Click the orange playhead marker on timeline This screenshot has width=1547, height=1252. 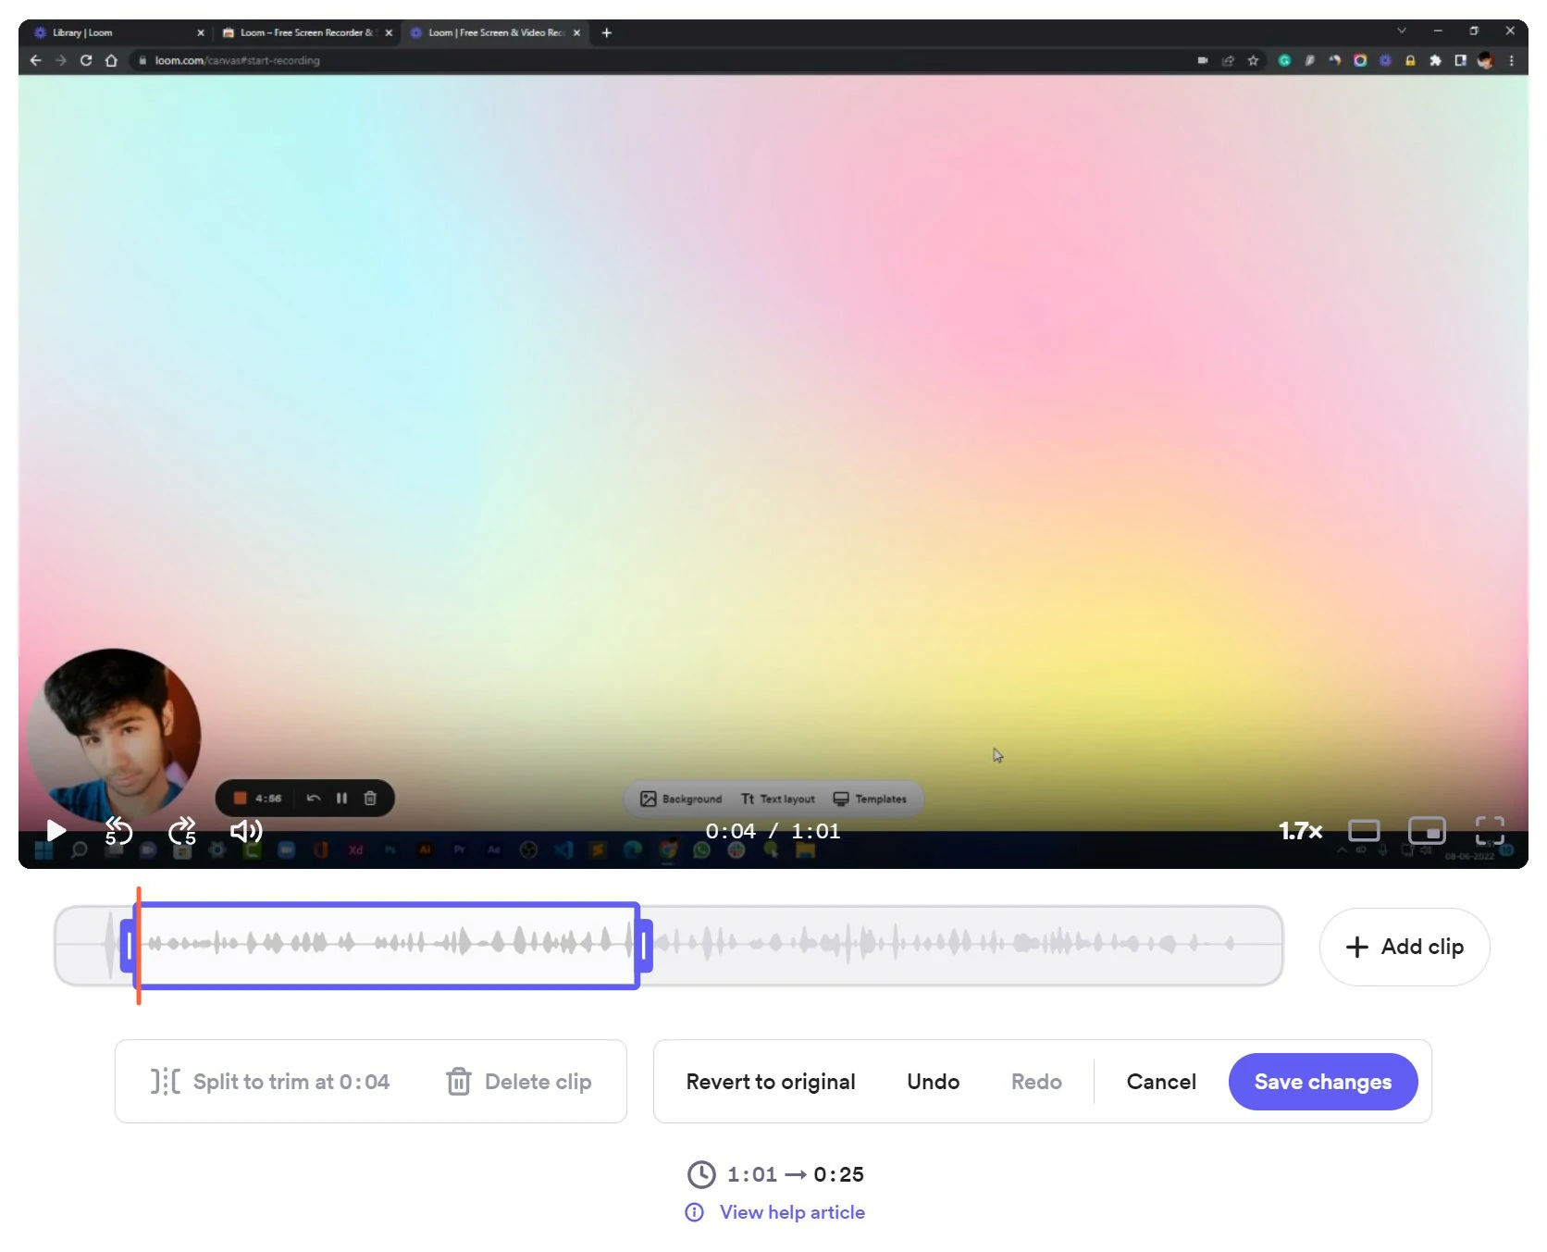(139, 946)
